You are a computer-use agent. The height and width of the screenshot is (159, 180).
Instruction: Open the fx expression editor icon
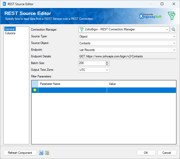pos(41,153)
